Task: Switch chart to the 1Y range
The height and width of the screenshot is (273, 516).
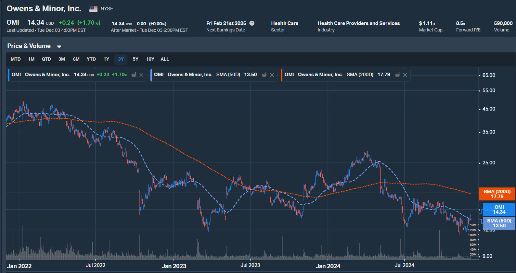Action: pyautogui.click(x=106, y=59)
